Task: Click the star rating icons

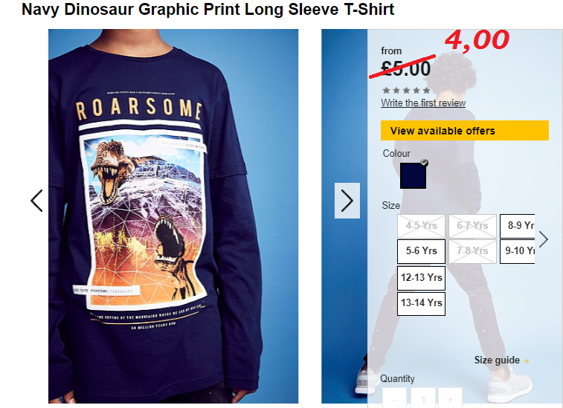Action: [406, 90]
